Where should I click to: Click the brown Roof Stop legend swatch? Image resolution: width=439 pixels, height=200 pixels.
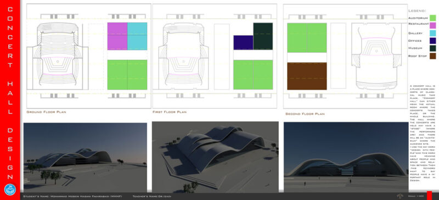(433, 56)
